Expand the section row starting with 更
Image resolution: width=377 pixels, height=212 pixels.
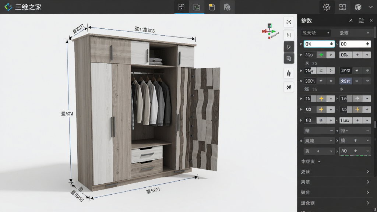335,172
